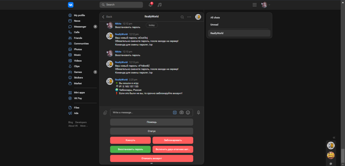Viewport: 345px width, 166px height.
Task: Open ReallyWorld avatar in quick chat panel
Action: coord(331,146)
